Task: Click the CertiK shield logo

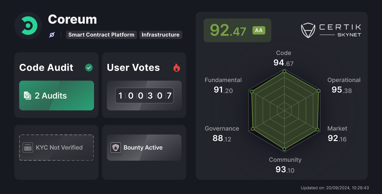Action: coord(308,30)
